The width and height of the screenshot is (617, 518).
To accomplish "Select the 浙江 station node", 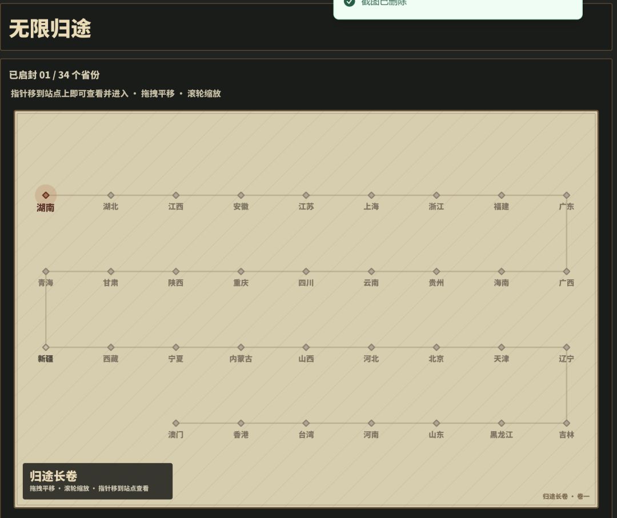I will pyautogui.click(x=436, y=195).
